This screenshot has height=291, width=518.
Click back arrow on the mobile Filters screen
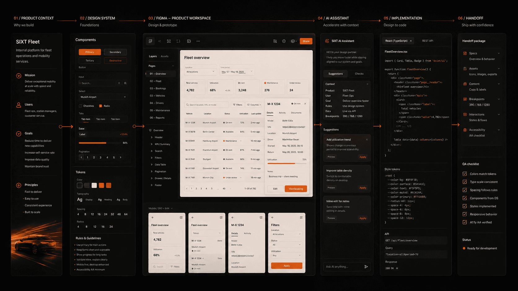pyautogui.click(x=272, y=217)
